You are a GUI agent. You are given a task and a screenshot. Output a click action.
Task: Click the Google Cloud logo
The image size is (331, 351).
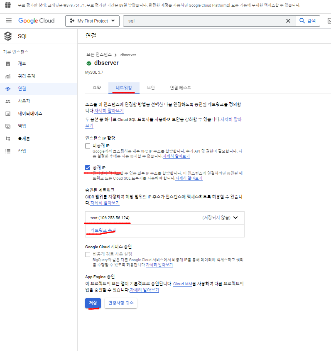[37, 21]
